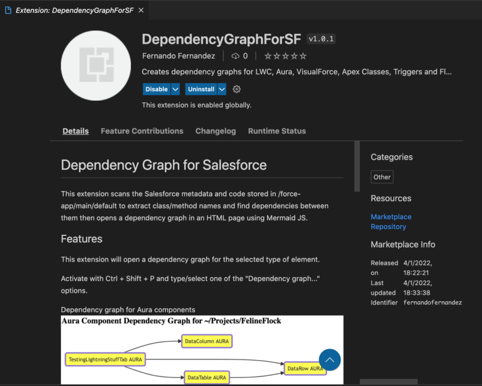Click the Disable button
The height and width of the screenshot is (386, 482).
pyautogui.click(x=157, y=89)
